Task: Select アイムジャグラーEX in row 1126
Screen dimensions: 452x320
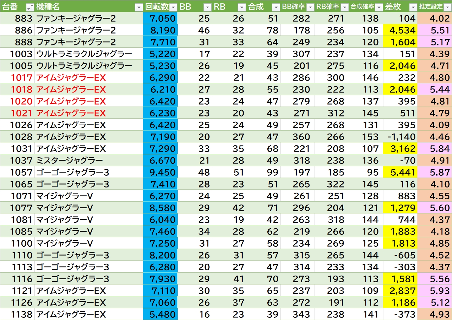Action: 89,303
